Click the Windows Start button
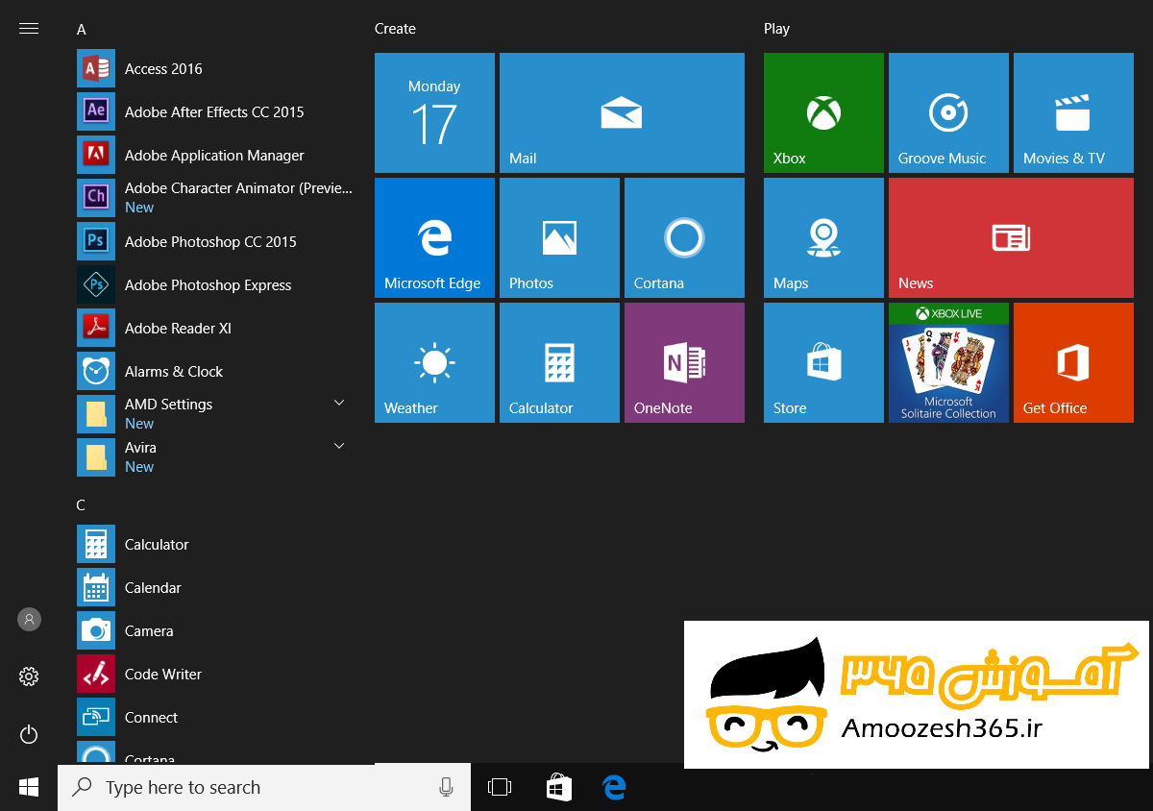Screen dimensions: 1153x811 (x=29, y=788)
